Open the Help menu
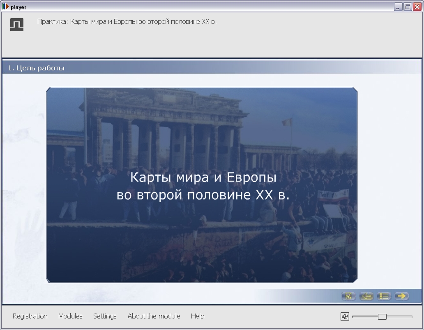Image resolution: width=424 pixels, height=330 pixels. [x=198, y=316]
